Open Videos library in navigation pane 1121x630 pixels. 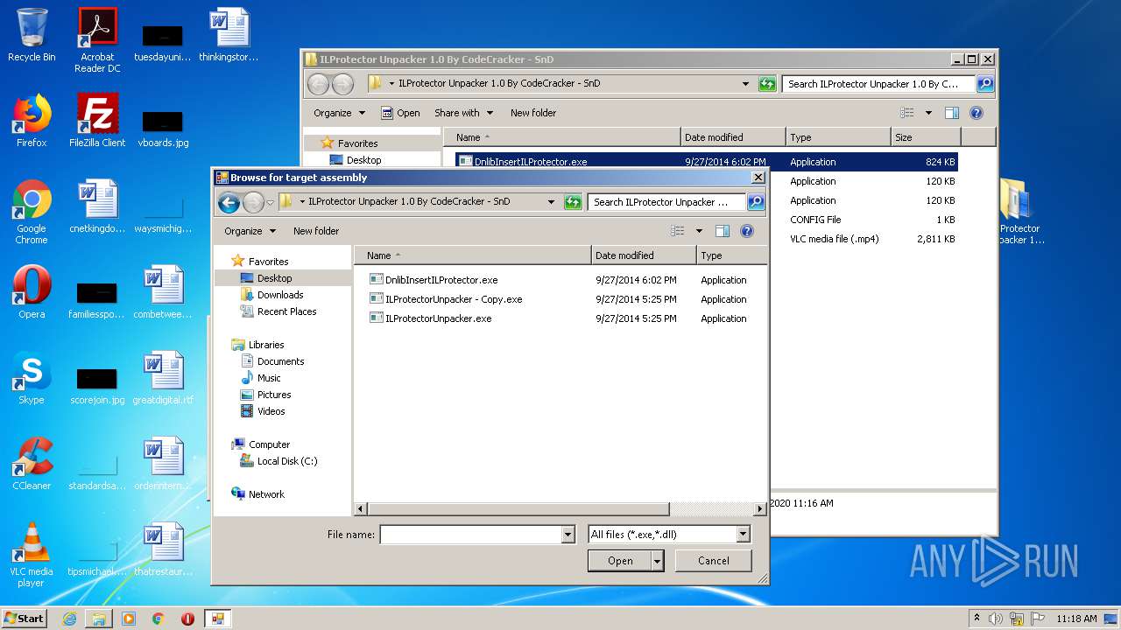(x=271, y=411)
